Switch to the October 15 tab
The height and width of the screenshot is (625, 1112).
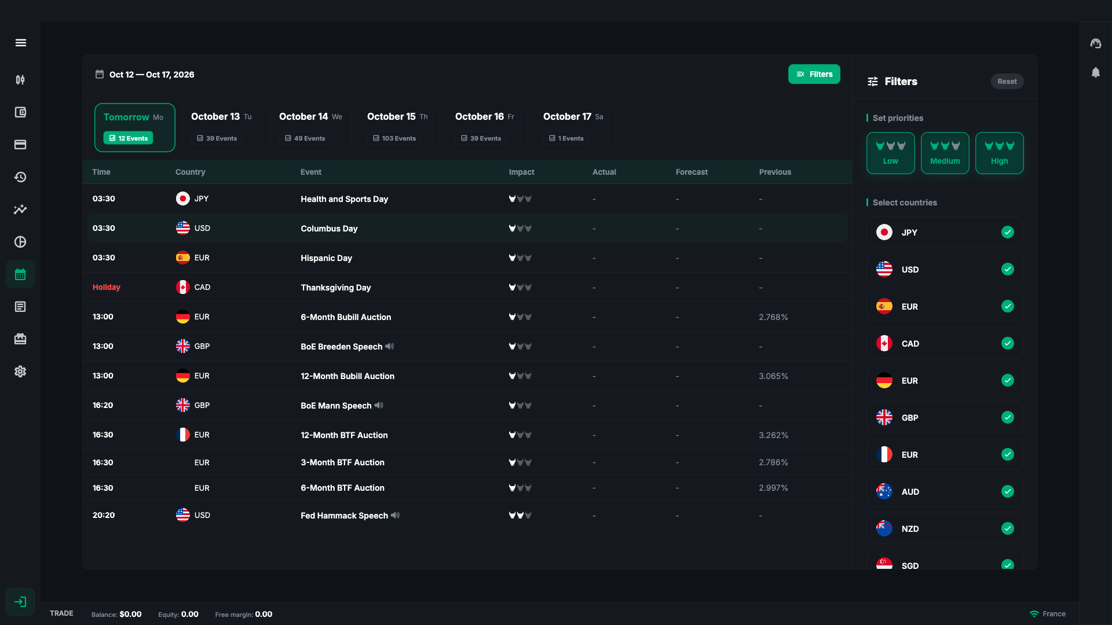pyautogui.click(x=399, y=127)
